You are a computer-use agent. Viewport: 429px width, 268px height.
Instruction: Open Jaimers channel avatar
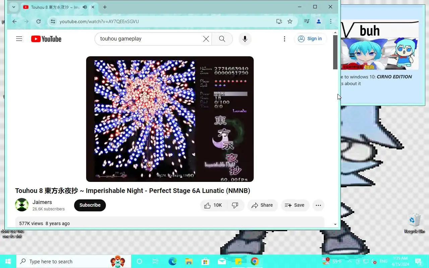[22, 205]
